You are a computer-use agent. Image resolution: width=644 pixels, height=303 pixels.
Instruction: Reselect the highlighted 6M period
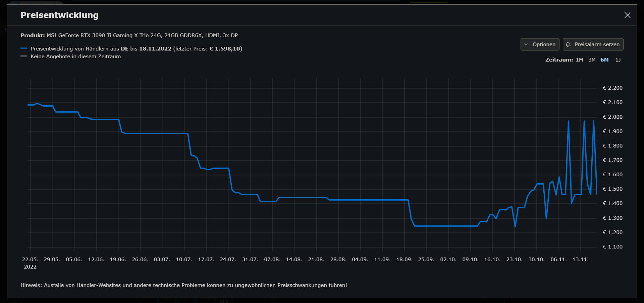(x=605, y=60)
